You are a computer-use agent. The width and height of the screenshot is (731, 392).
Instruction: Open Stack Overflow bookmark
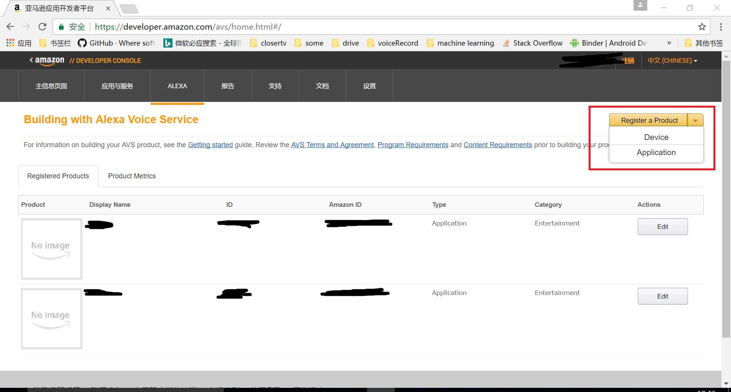532,43
